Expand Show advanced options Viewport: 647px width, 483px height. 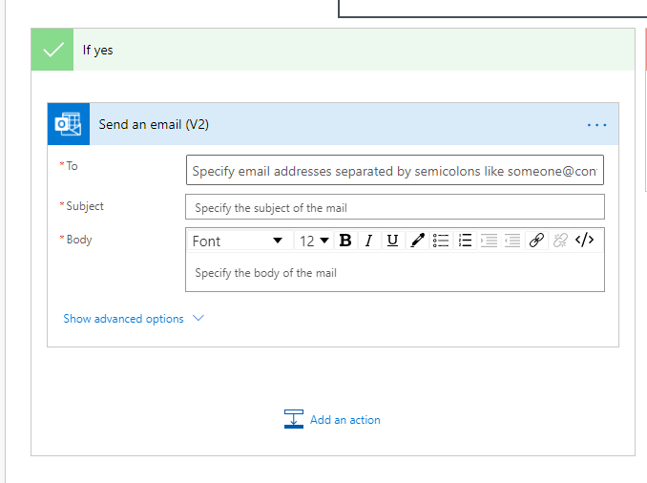123,319
